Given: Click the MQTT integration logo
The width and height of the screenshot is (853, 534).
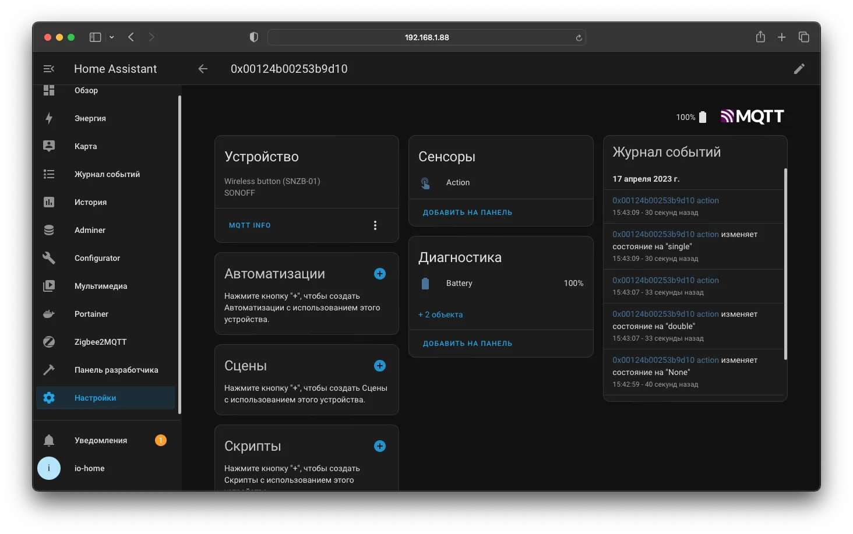Looking at the screenshot, I should pos(752,116).
